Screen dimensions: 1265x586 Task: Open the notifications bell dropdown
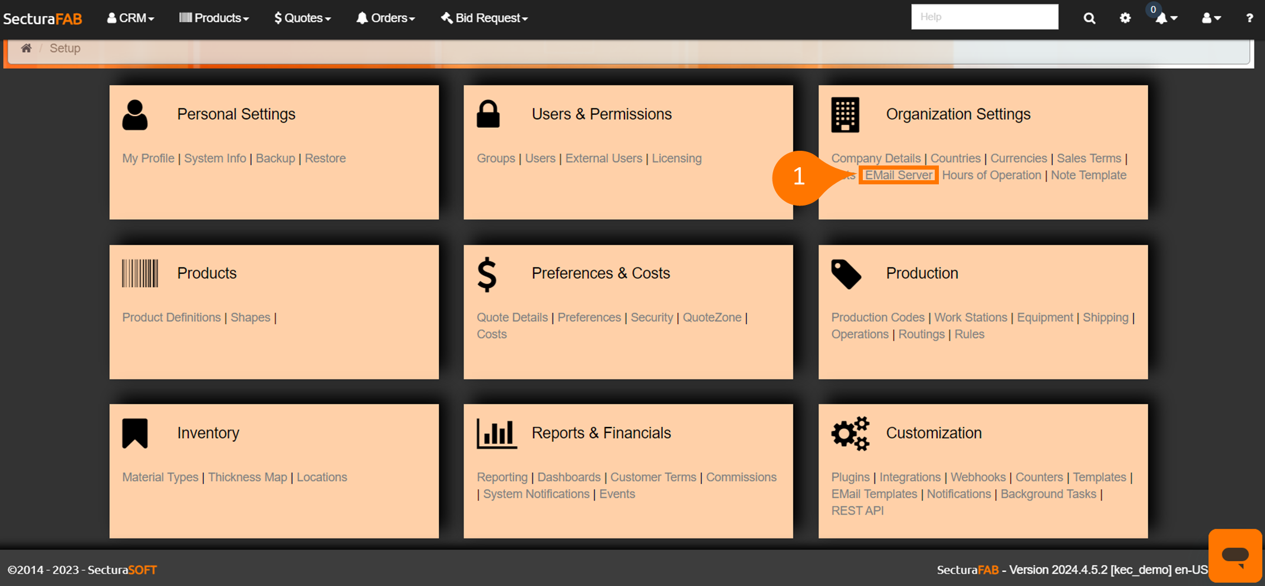(x=1165, y=18)
